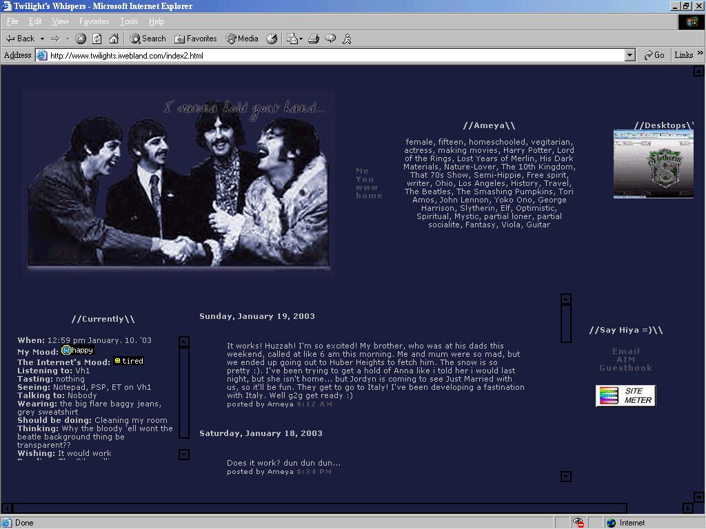This screenshot has width=706, height=529.
Task: Open the Media toolbar button
Action: tap(242, 39)
